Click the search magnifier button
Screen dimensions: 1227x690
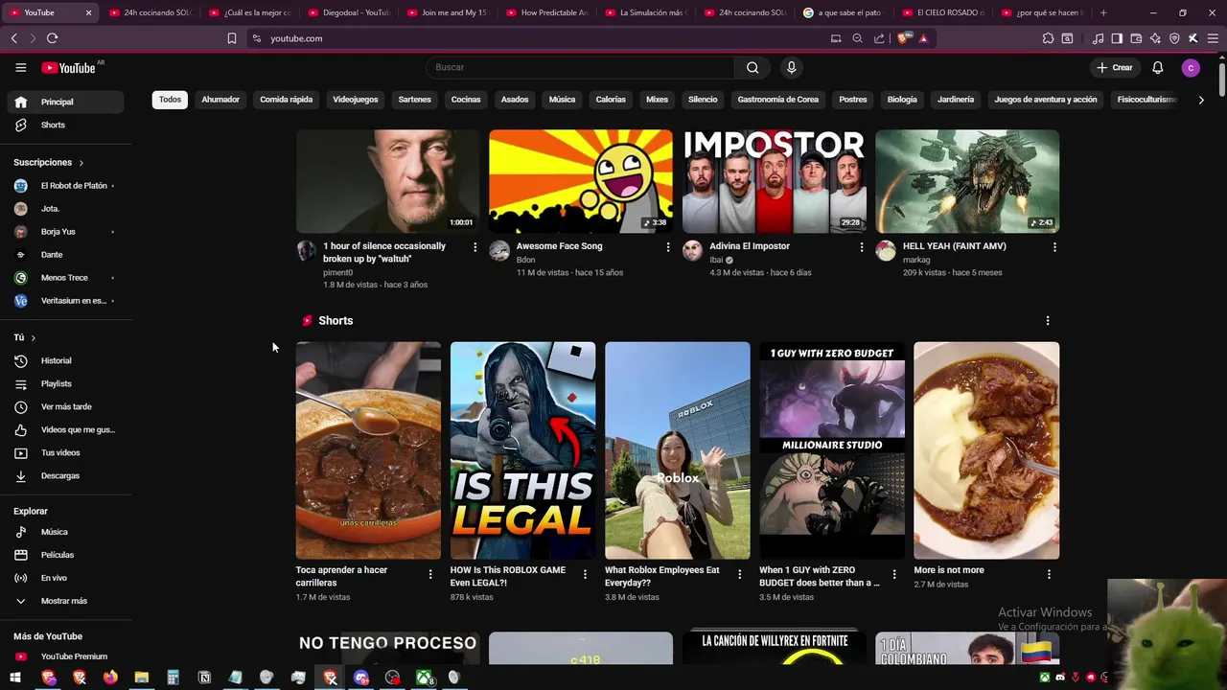[752, 67]
